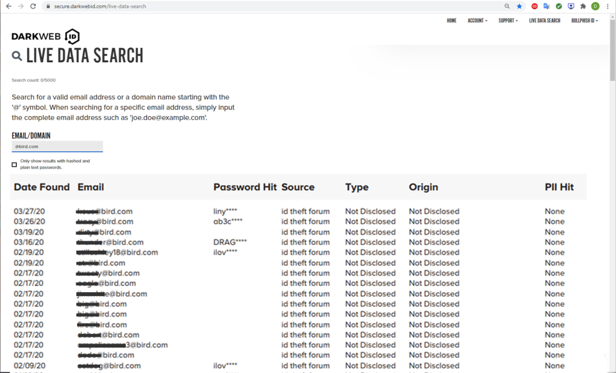
Task: Enable only hashed and plain text passwords
Action: pyautogui.click(x=14, y=164)
